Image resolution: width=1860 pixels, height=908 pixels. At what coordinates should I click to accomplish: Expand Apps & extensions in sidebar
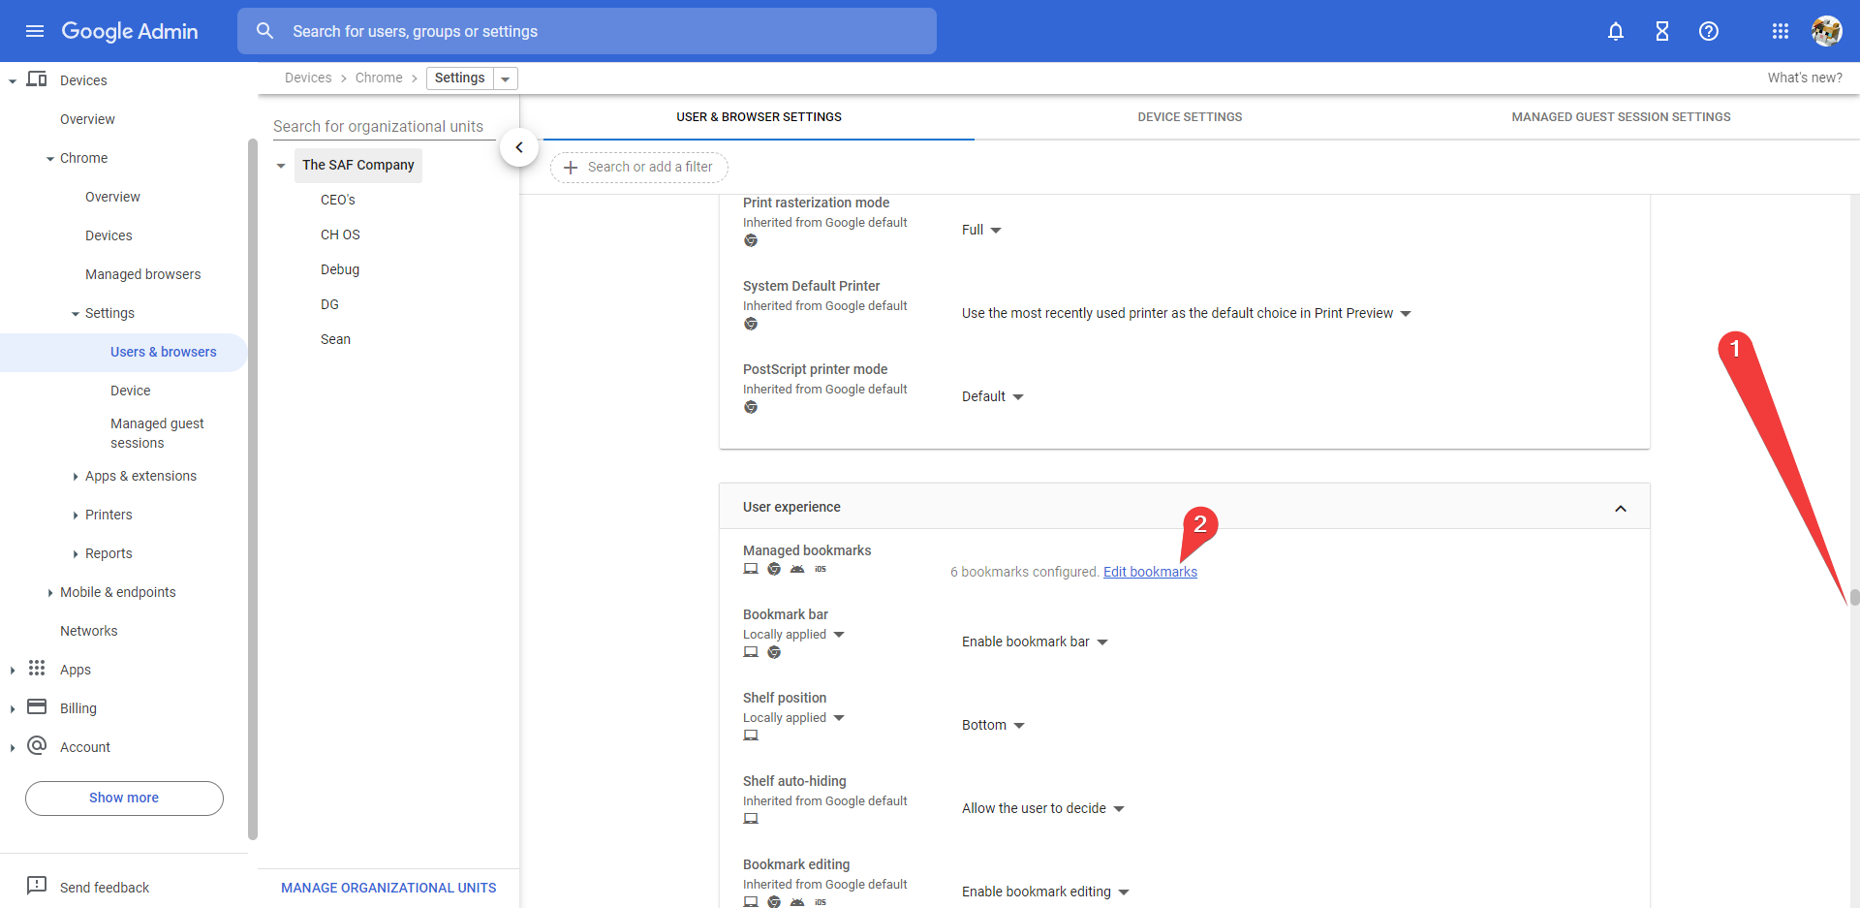(76, 476)
